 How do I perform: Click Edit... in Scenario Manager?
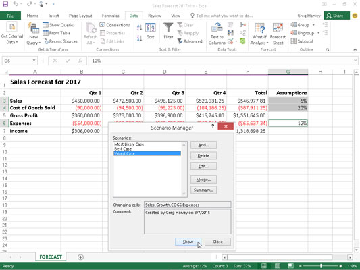point(203,166)
